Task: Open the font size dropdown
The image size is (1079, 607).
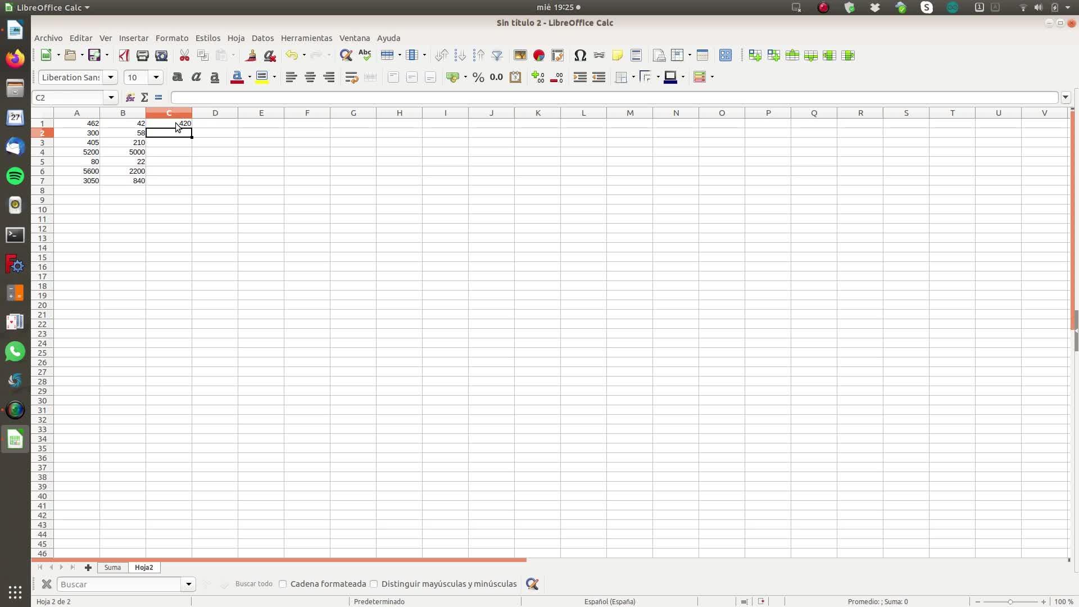Action: click(x=156, y=77)
